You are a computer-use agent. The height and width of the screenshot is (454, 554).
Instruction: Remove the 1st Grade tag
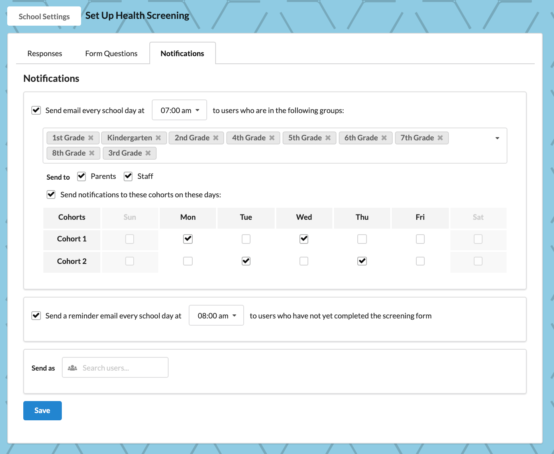click(x=91, y=138)
